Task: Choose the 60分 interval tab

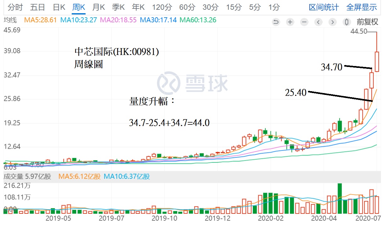Action: [187, 7]
